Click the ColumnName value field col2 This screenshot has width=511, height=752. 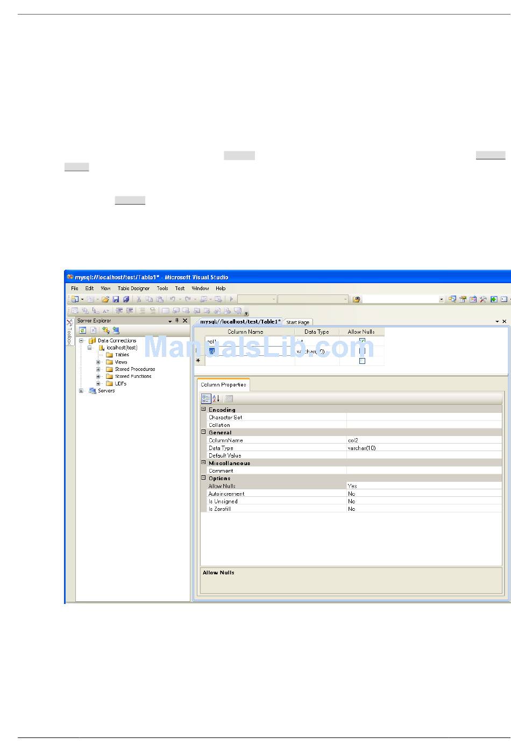point(424,440)
